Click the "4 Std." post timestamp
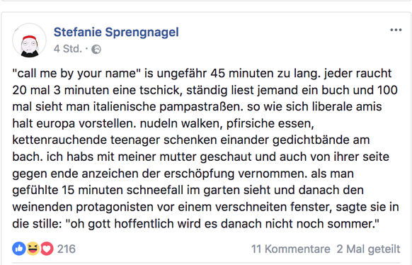The width and height of the screenshot is (412, 265). tap(68, 49)
